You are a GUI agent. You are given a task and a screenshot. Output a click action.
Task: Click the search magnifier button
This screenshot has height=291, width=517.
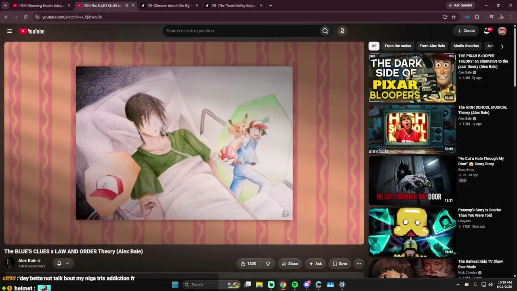click(x=325, y=31)
